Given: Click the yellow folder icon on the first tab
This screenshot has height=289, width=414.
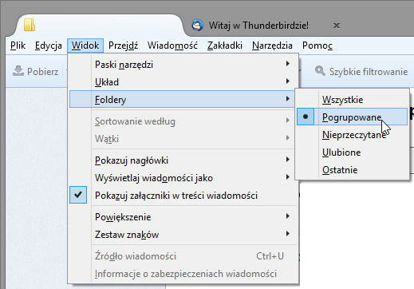Looking at the screenshot, I should coord(30,25).
